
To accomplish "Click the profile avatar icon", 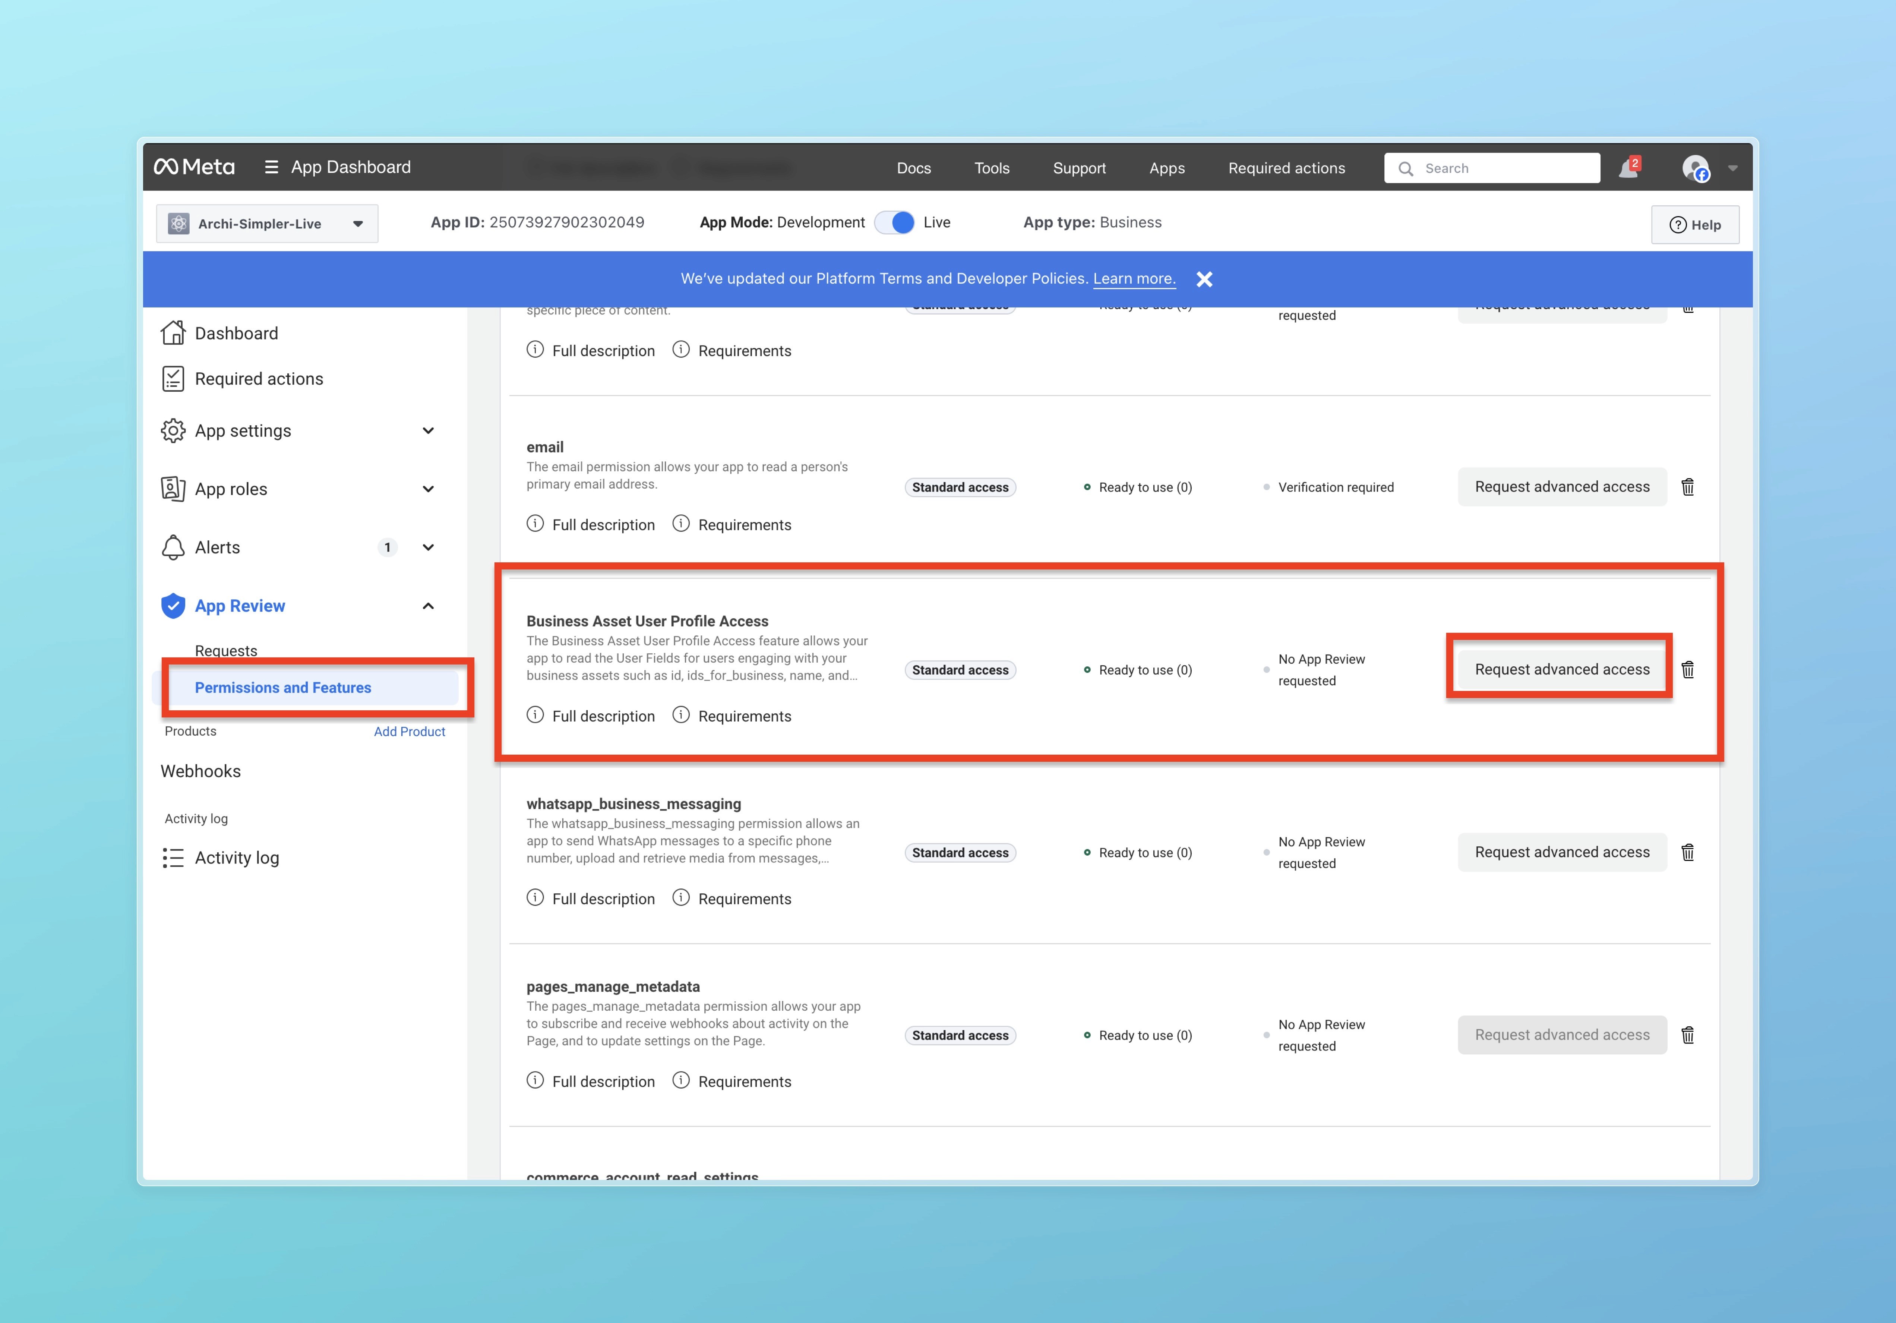I will pos(1696,168).
